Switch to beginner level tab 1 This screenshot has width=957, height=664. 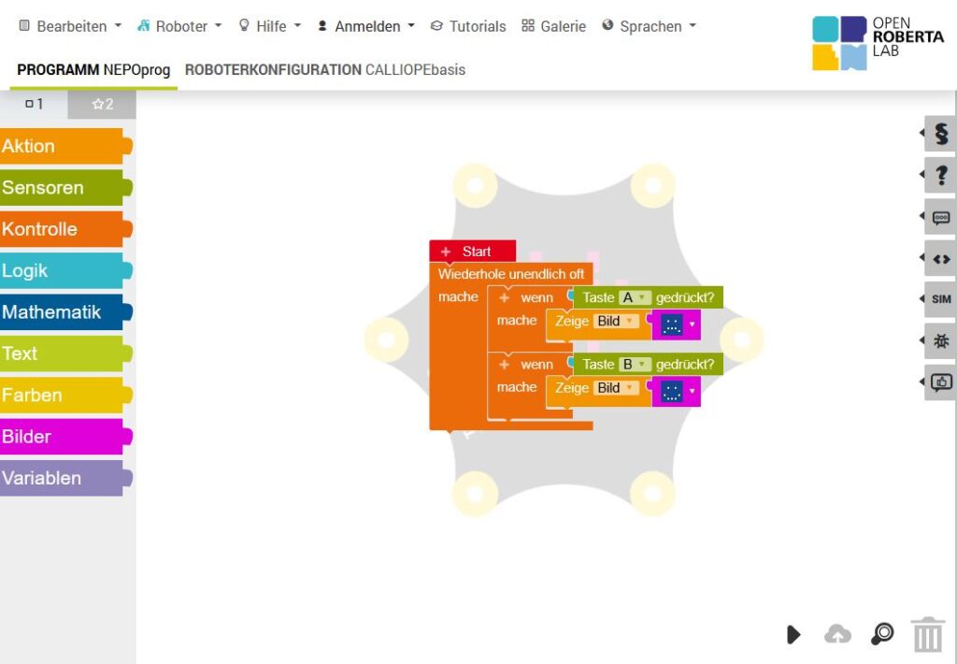tap(35, 104)
